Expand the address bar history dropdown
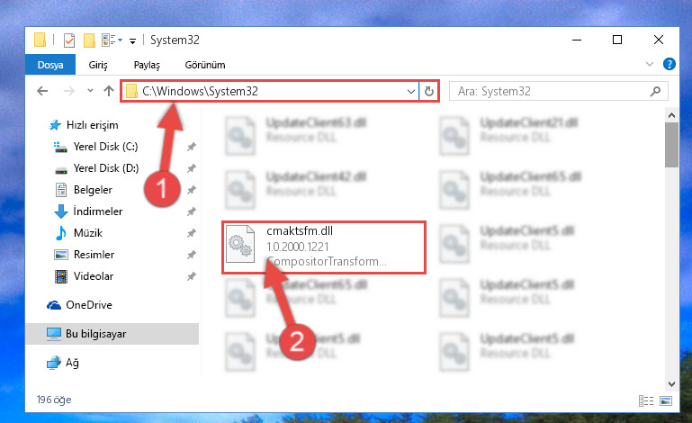 click(411, 92)
